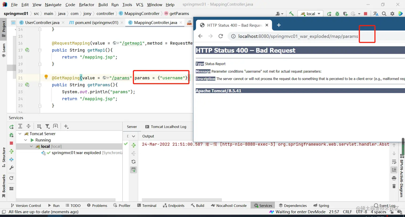Toggle the Bookmarks tool window stripe button
The width and height of the screenshot is (405, 217).
click(x=4, y=186)
